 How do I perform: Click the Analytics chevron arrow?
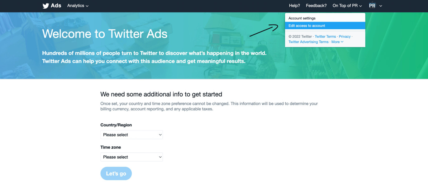(x=87, y=6)
